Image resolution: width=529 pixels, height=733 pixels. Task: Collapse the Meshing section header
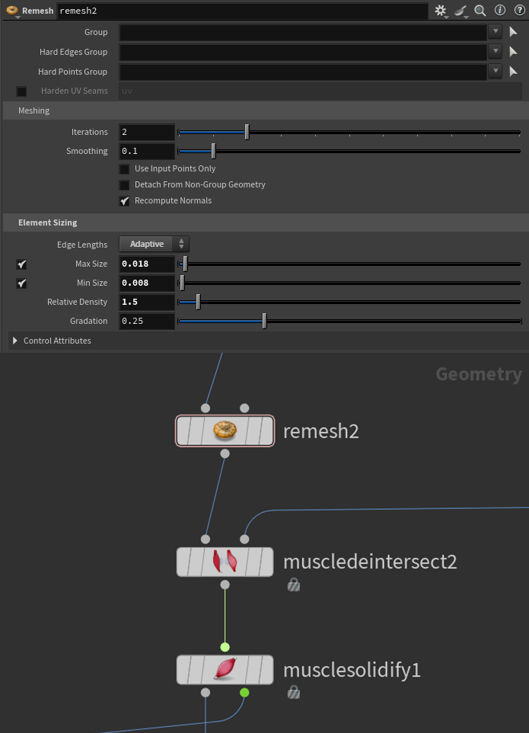point(34,110)
